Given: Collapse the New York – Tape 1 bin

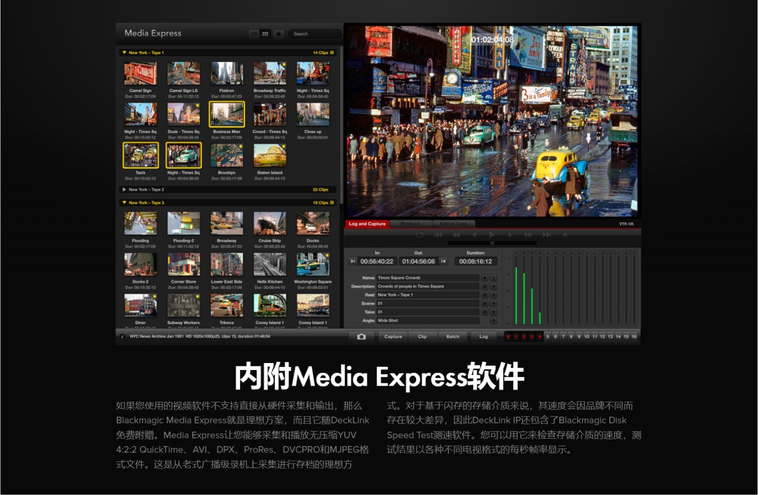Looking at the screenshot, I should (x=124, y=53).
